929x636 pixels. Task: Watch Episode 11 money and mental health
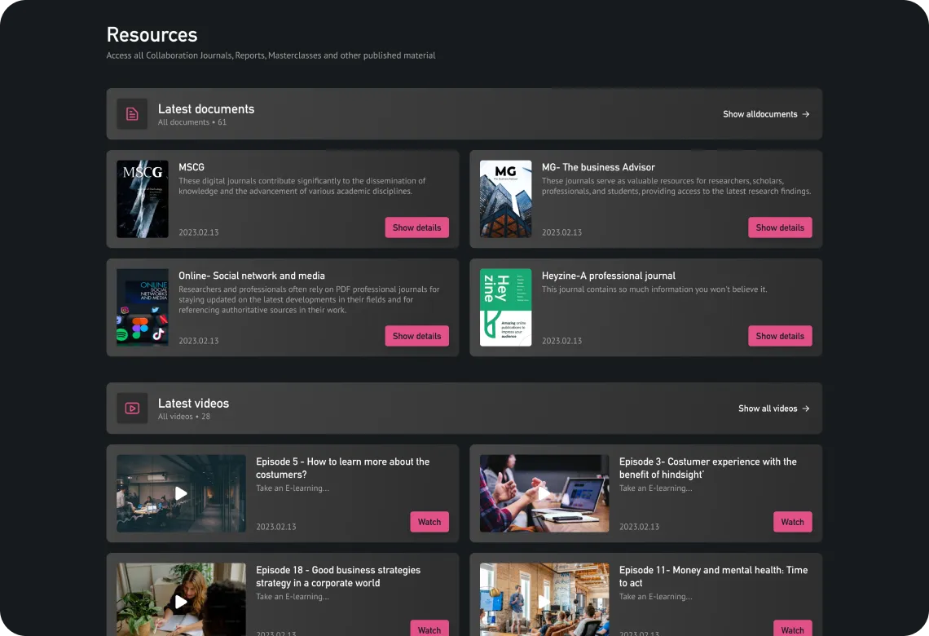[x=793, y=629]
